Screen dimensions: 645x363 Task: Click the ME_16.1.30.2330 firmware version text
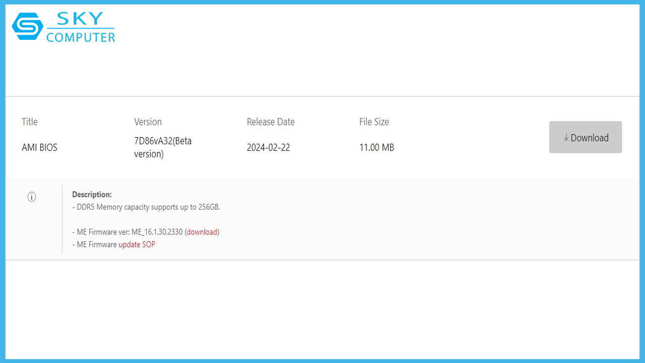[x=157, y=232]
